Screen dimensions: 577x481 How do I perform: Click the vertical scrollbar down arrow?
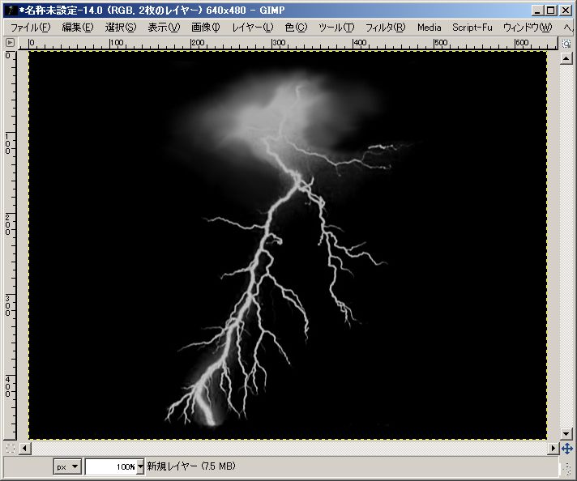(566, 433)
